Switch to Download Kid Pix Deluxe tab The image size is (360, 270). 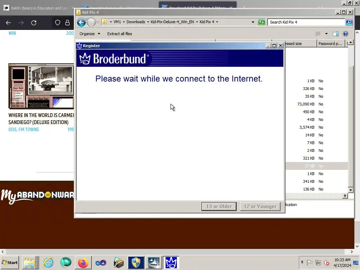click(x=198, y=6)
